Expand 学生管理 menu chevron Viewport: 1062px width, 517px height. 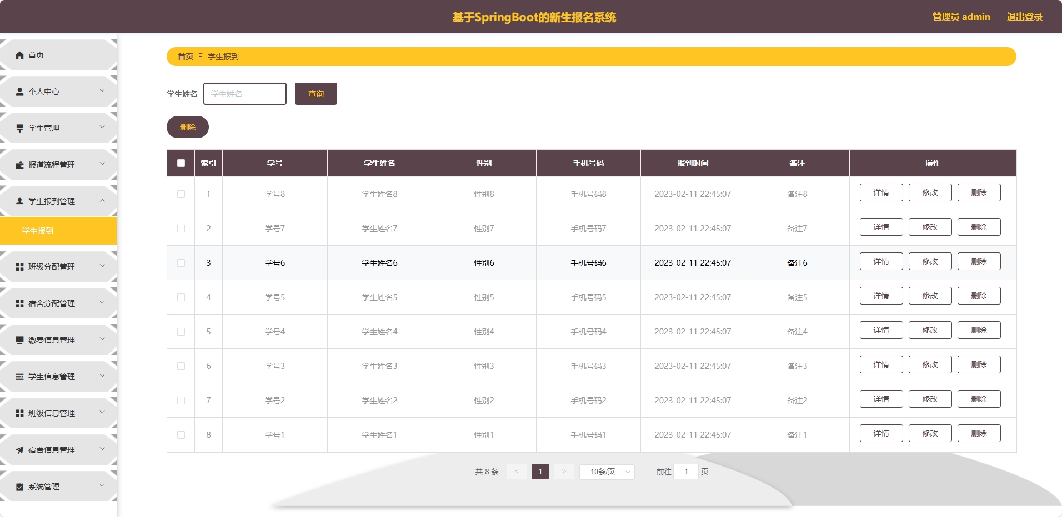(x=102, y=127)
